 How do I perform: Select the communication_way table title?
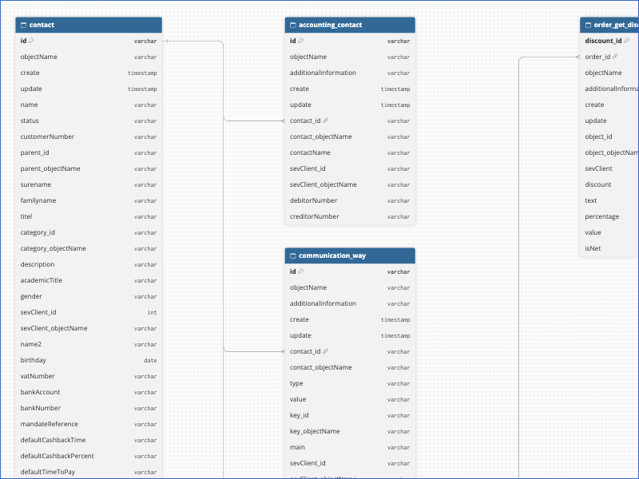pyautogui.click(x=332, y=255)
